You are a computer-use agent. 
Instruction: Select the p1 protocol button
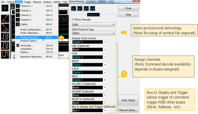(x=74, y=8)
